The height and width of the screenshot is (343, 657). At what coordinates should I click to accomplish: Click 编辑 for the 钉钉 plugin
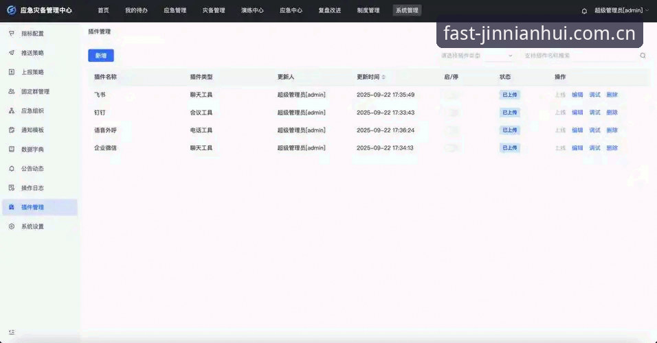577,113
